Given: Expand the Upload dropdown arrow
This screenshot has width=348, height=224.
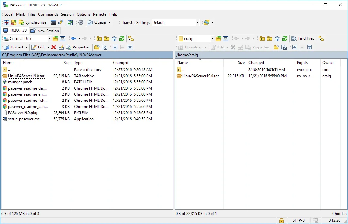Looking at the screenshot, I should click(26, 47).
